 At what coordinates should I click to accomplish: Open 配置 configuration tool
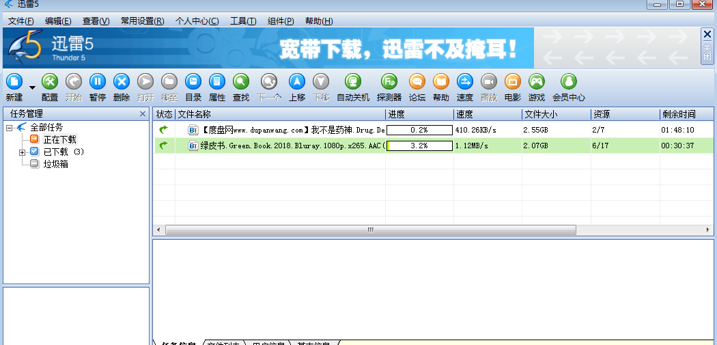(50, 83)
